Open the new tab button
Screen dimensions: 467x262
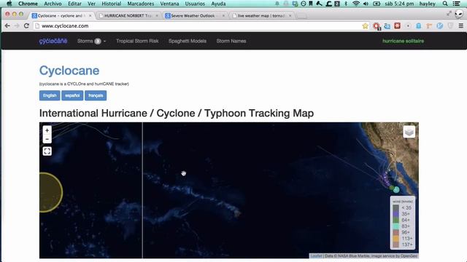point(301,16)
